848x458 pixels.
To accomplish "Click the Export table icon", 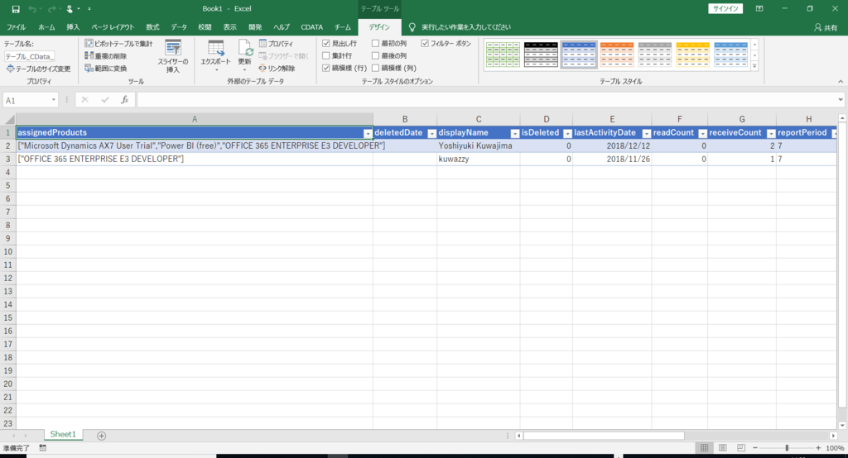I will [216, 48].
